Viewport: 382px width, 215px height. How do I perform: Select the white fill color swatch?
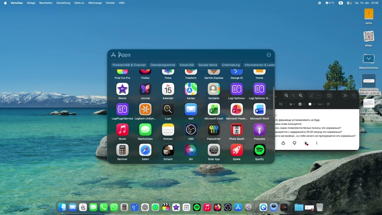coord(310,104)
